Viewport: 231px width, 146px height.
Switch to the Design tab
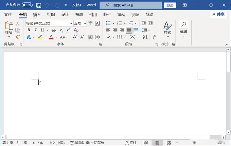65,15
